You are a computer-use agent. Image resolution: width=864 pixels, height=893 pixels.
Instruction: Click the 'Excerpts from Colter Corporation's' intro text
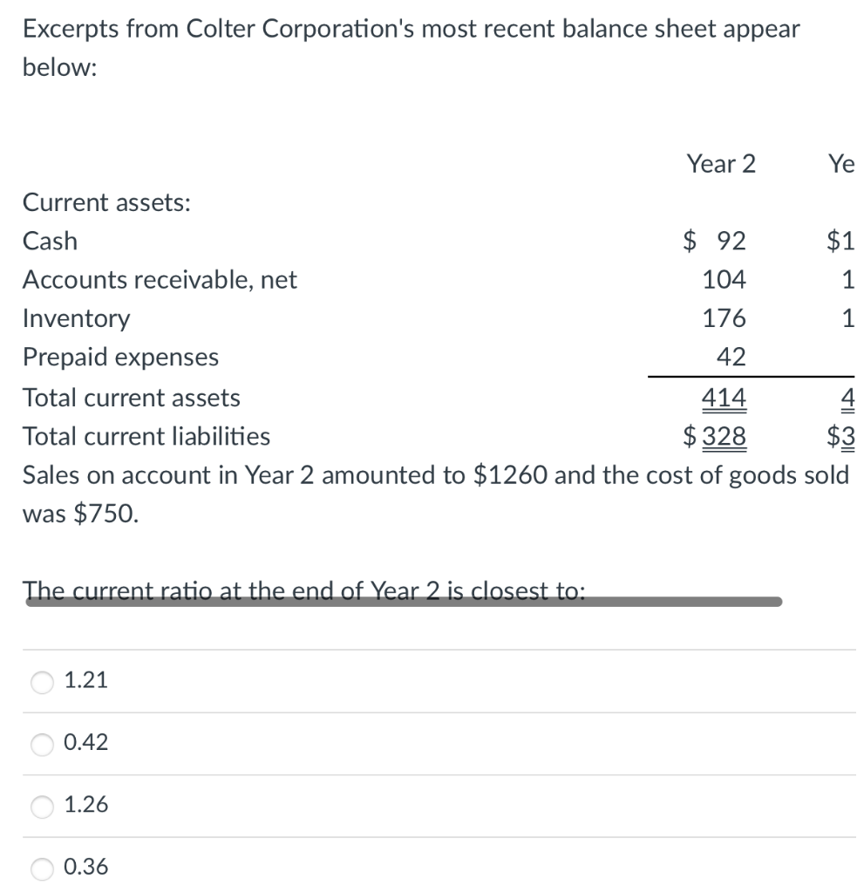[x=411, y=48]
